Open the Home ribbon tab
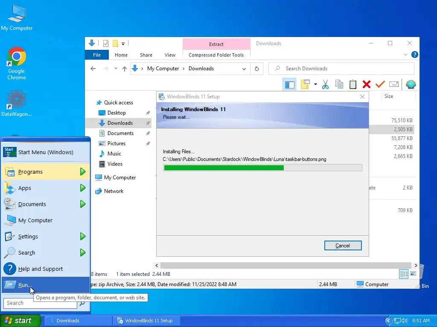Viewport: 437px width, 327px height. [121, 55]
